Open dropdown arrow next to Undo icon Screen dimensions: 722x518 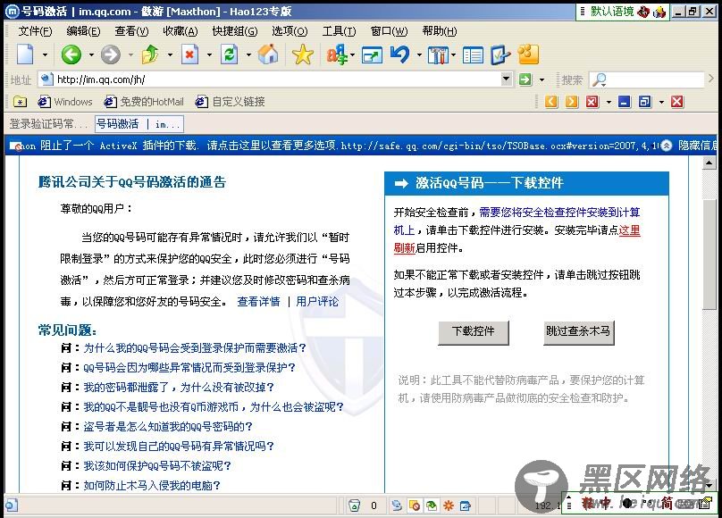pyautogui.click(x=419, y=54)
